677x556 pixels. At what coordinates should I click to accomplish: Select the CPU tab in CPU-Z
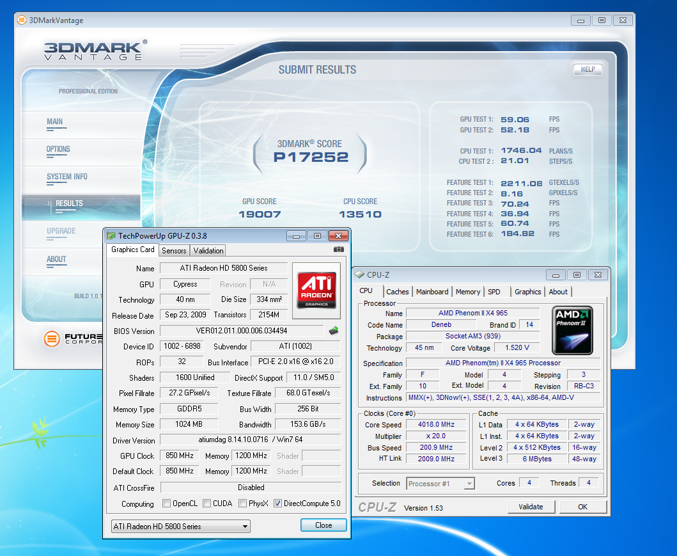click(x=366, y=290)
